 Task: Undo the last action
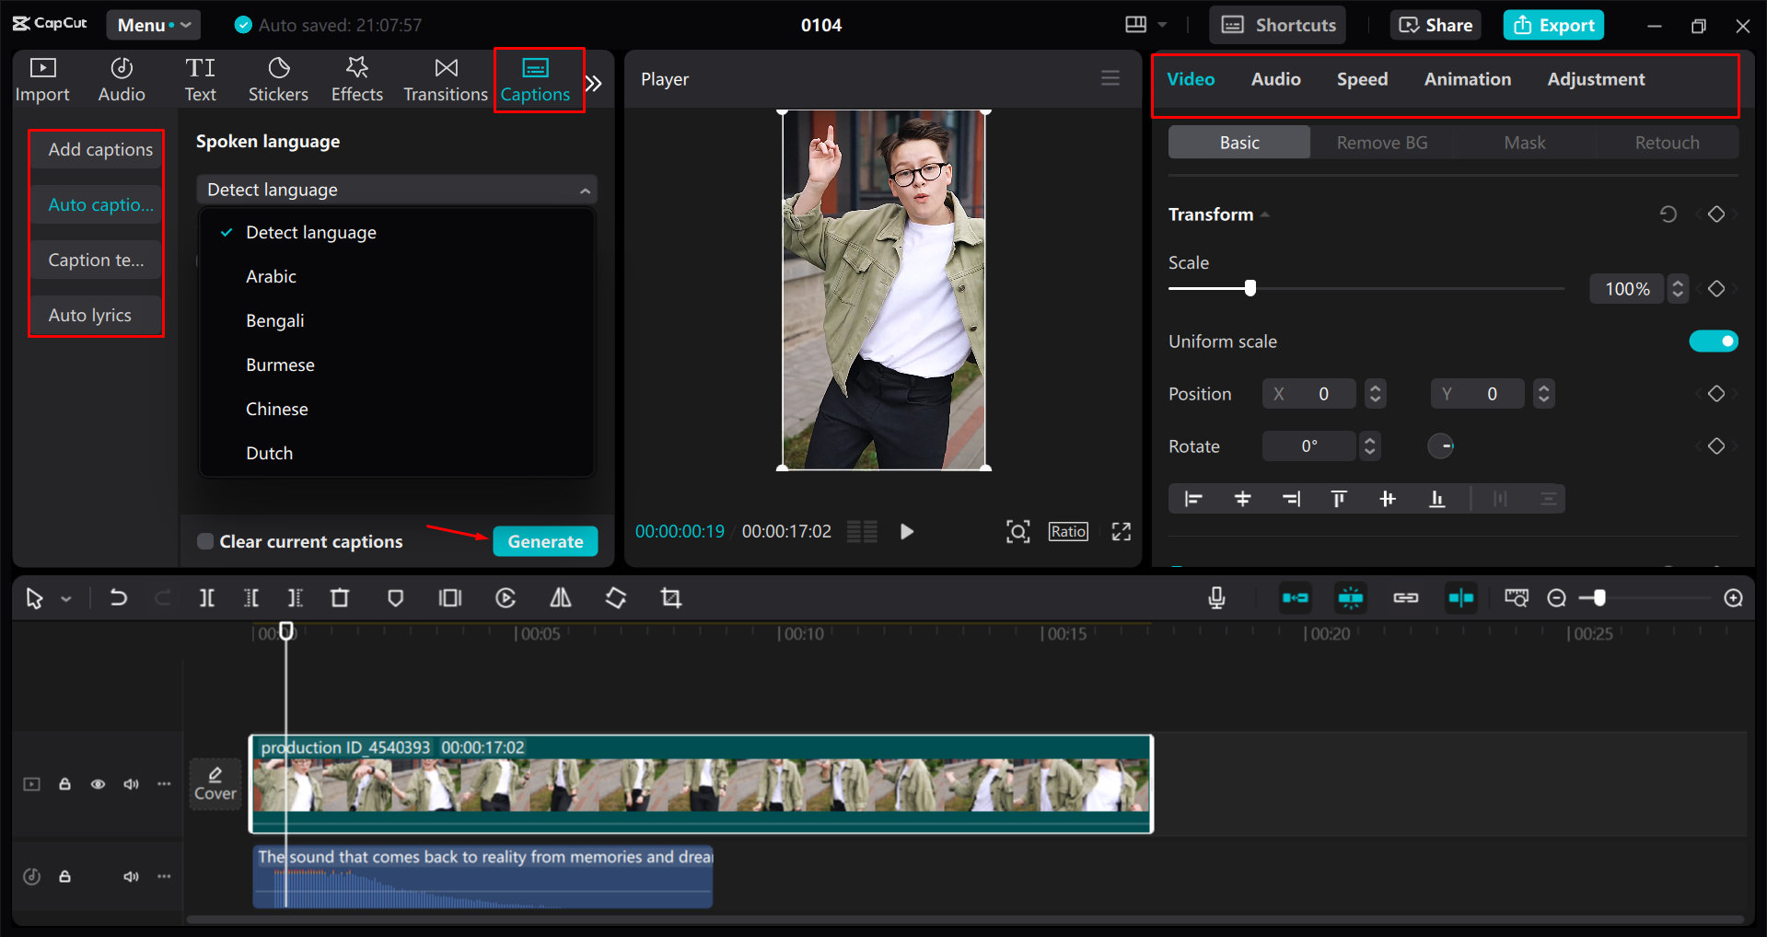point(118,597)
